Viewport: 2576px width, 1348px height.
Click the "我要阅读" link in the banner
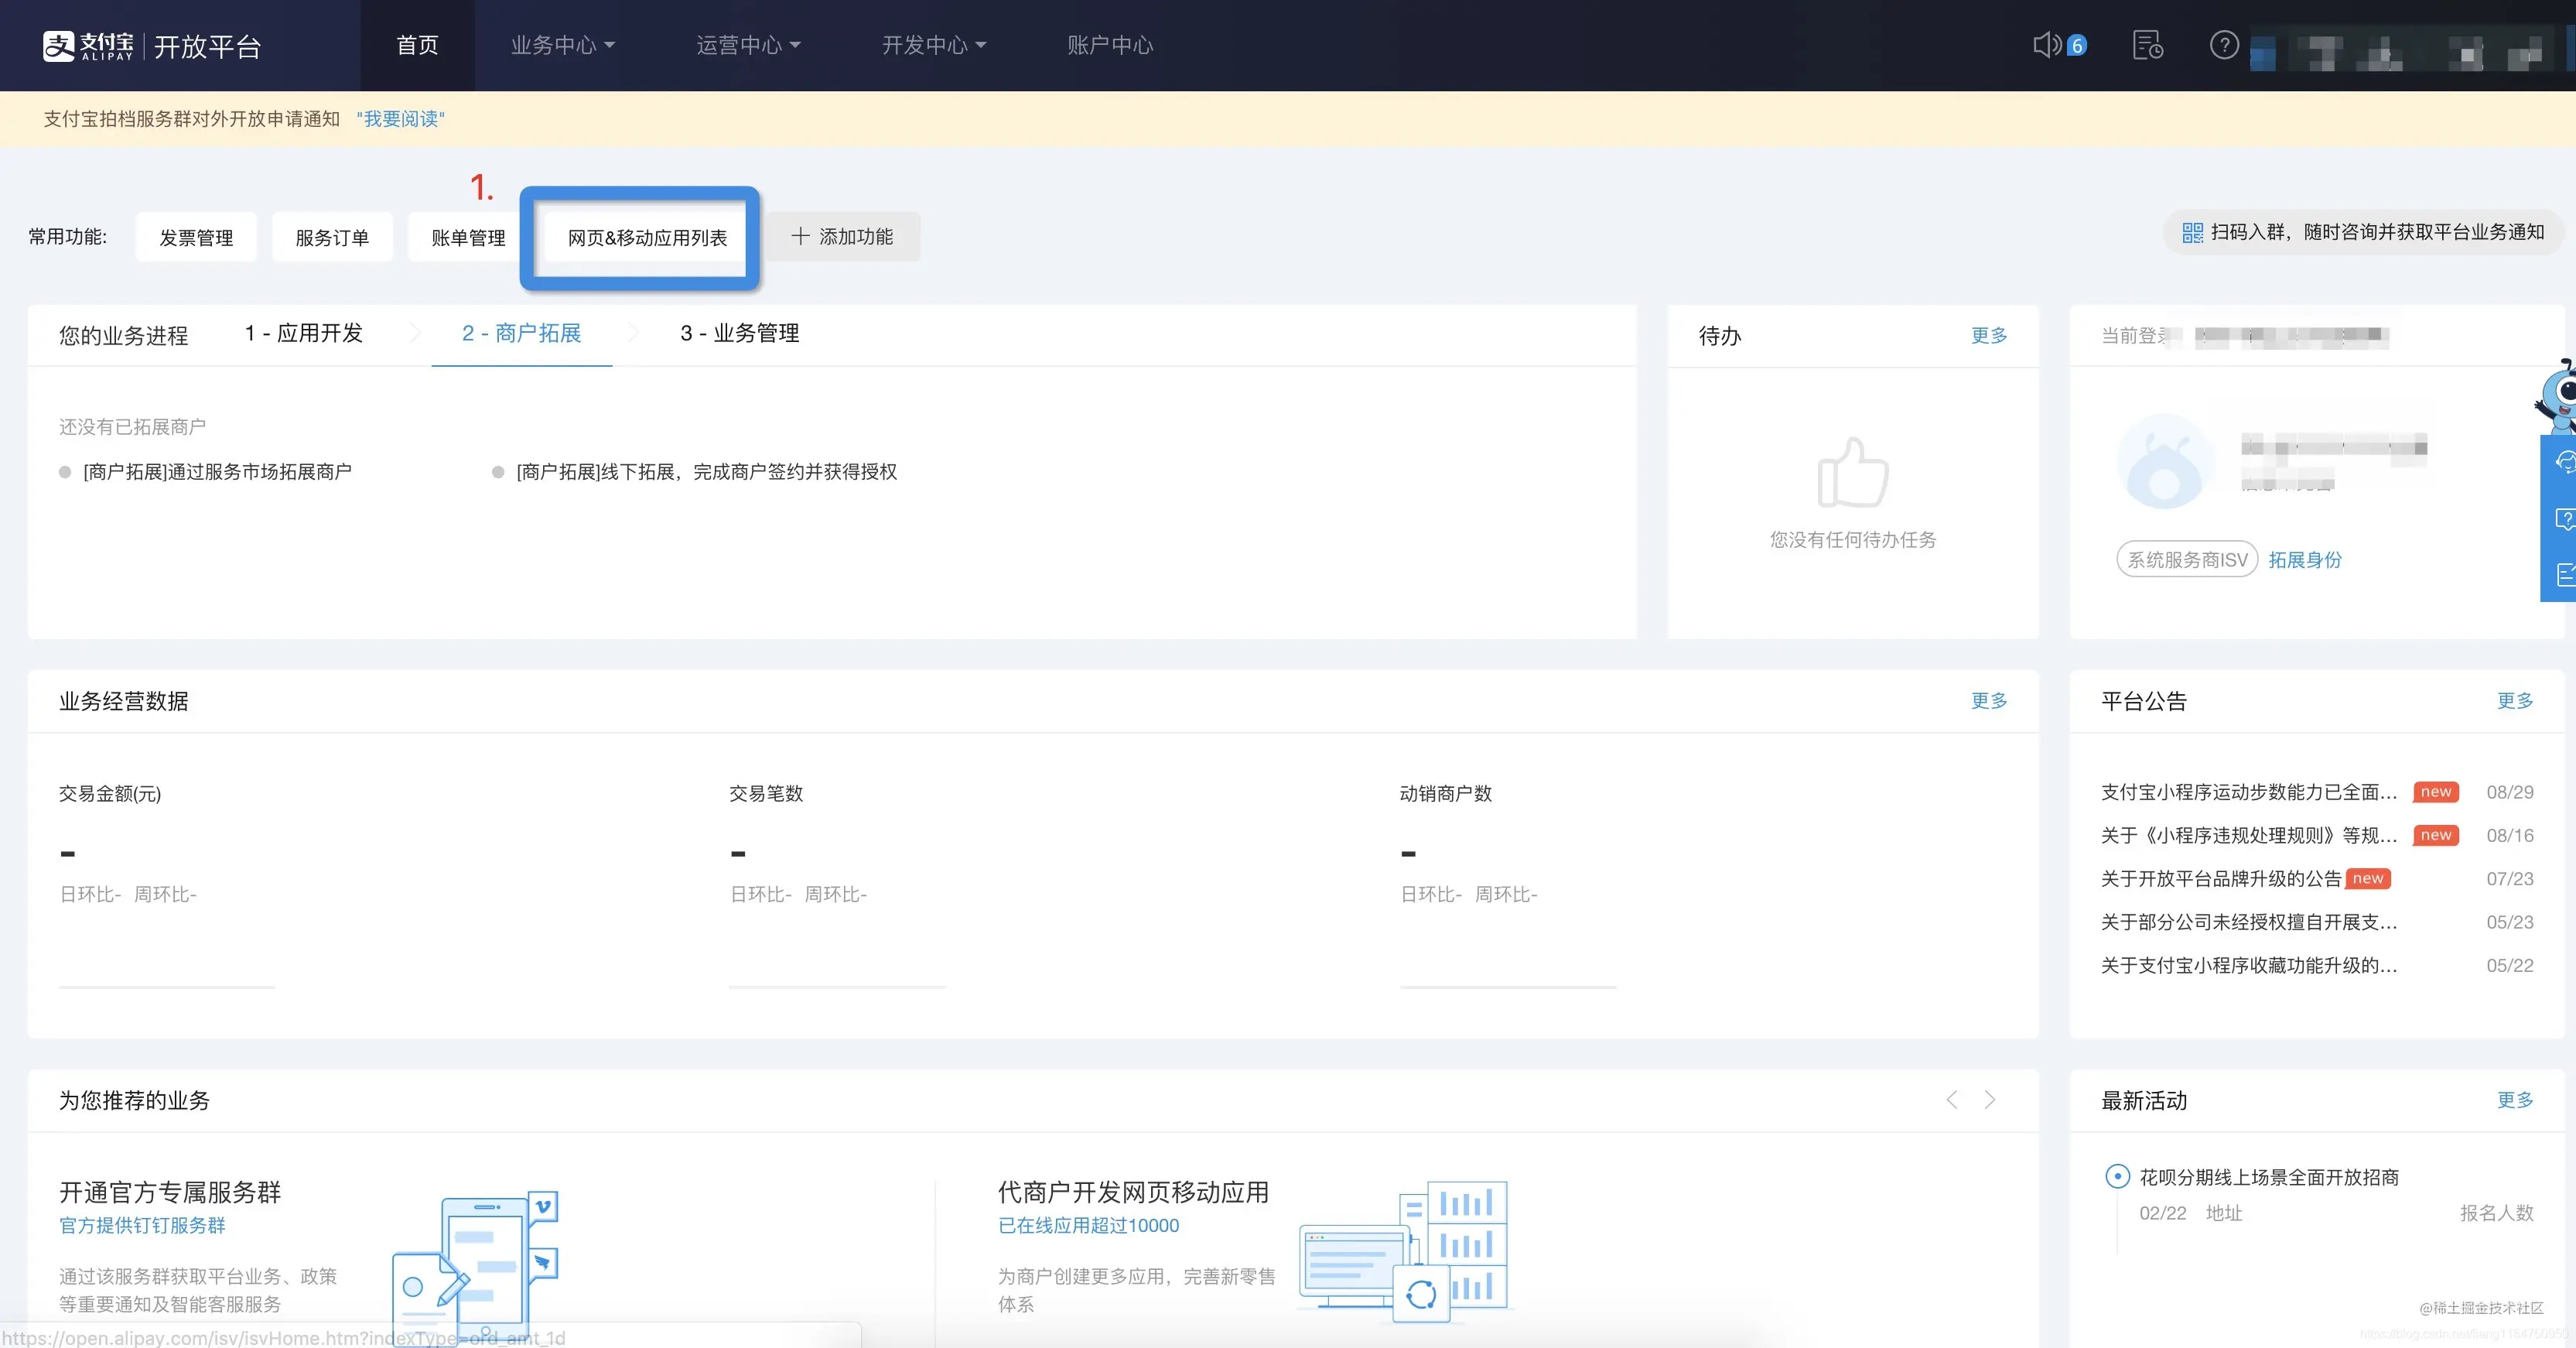400,119
